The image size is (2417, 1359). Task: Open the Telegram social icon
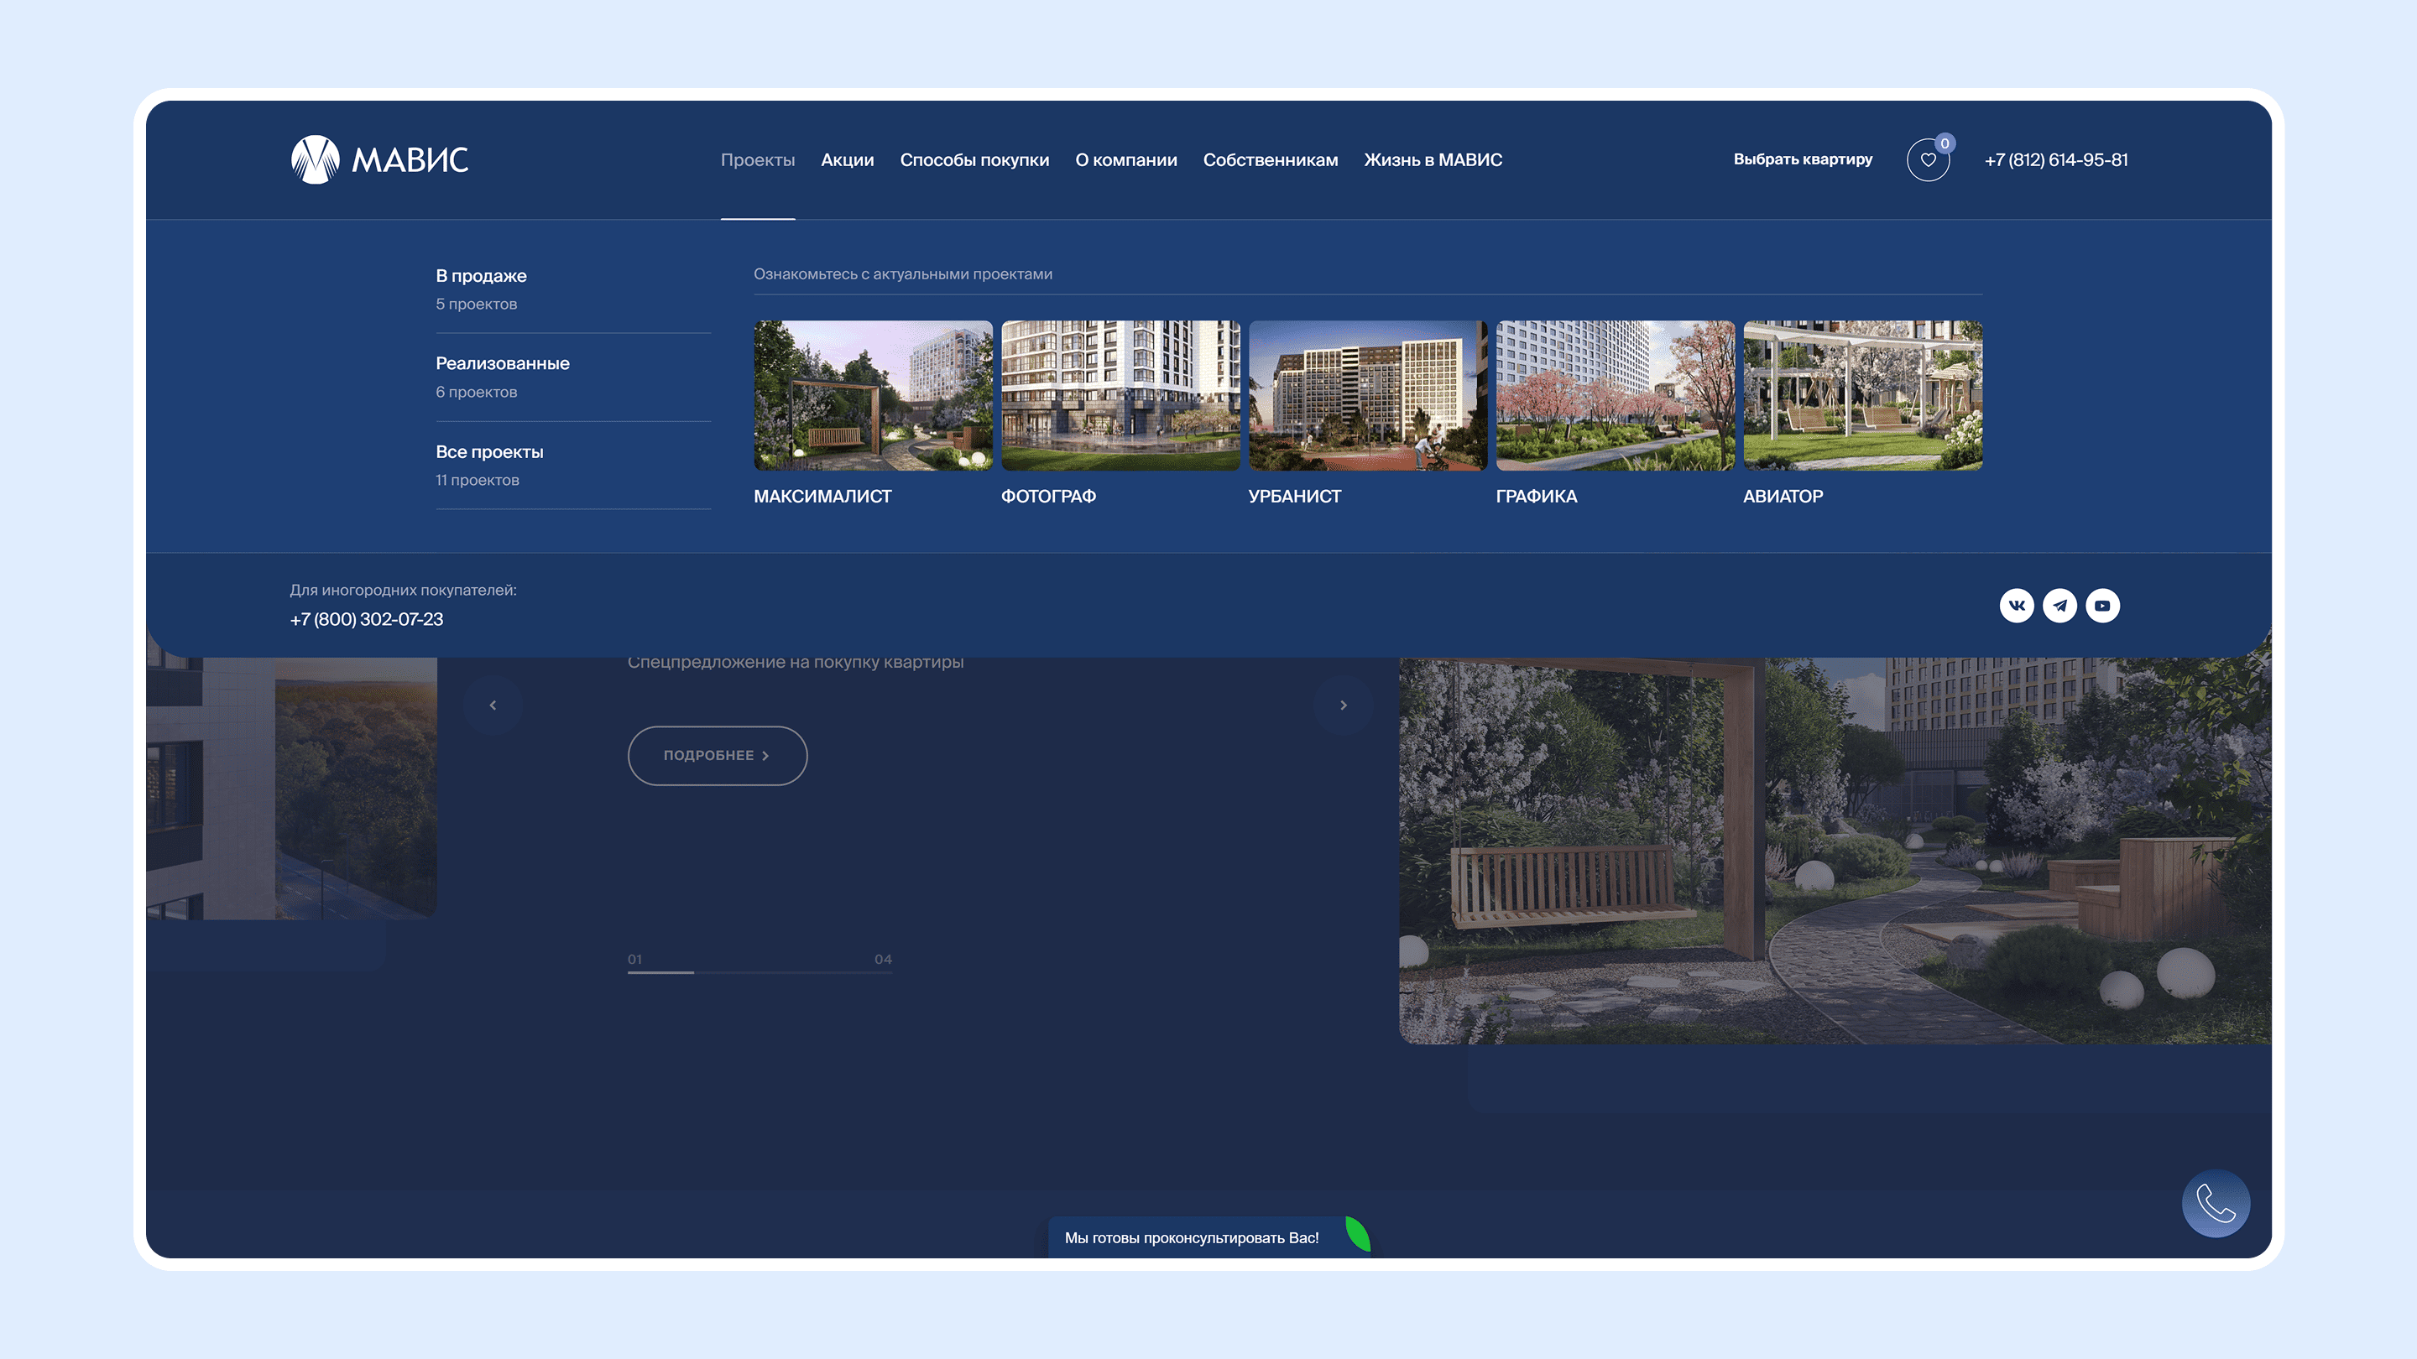coord(2059,606)
